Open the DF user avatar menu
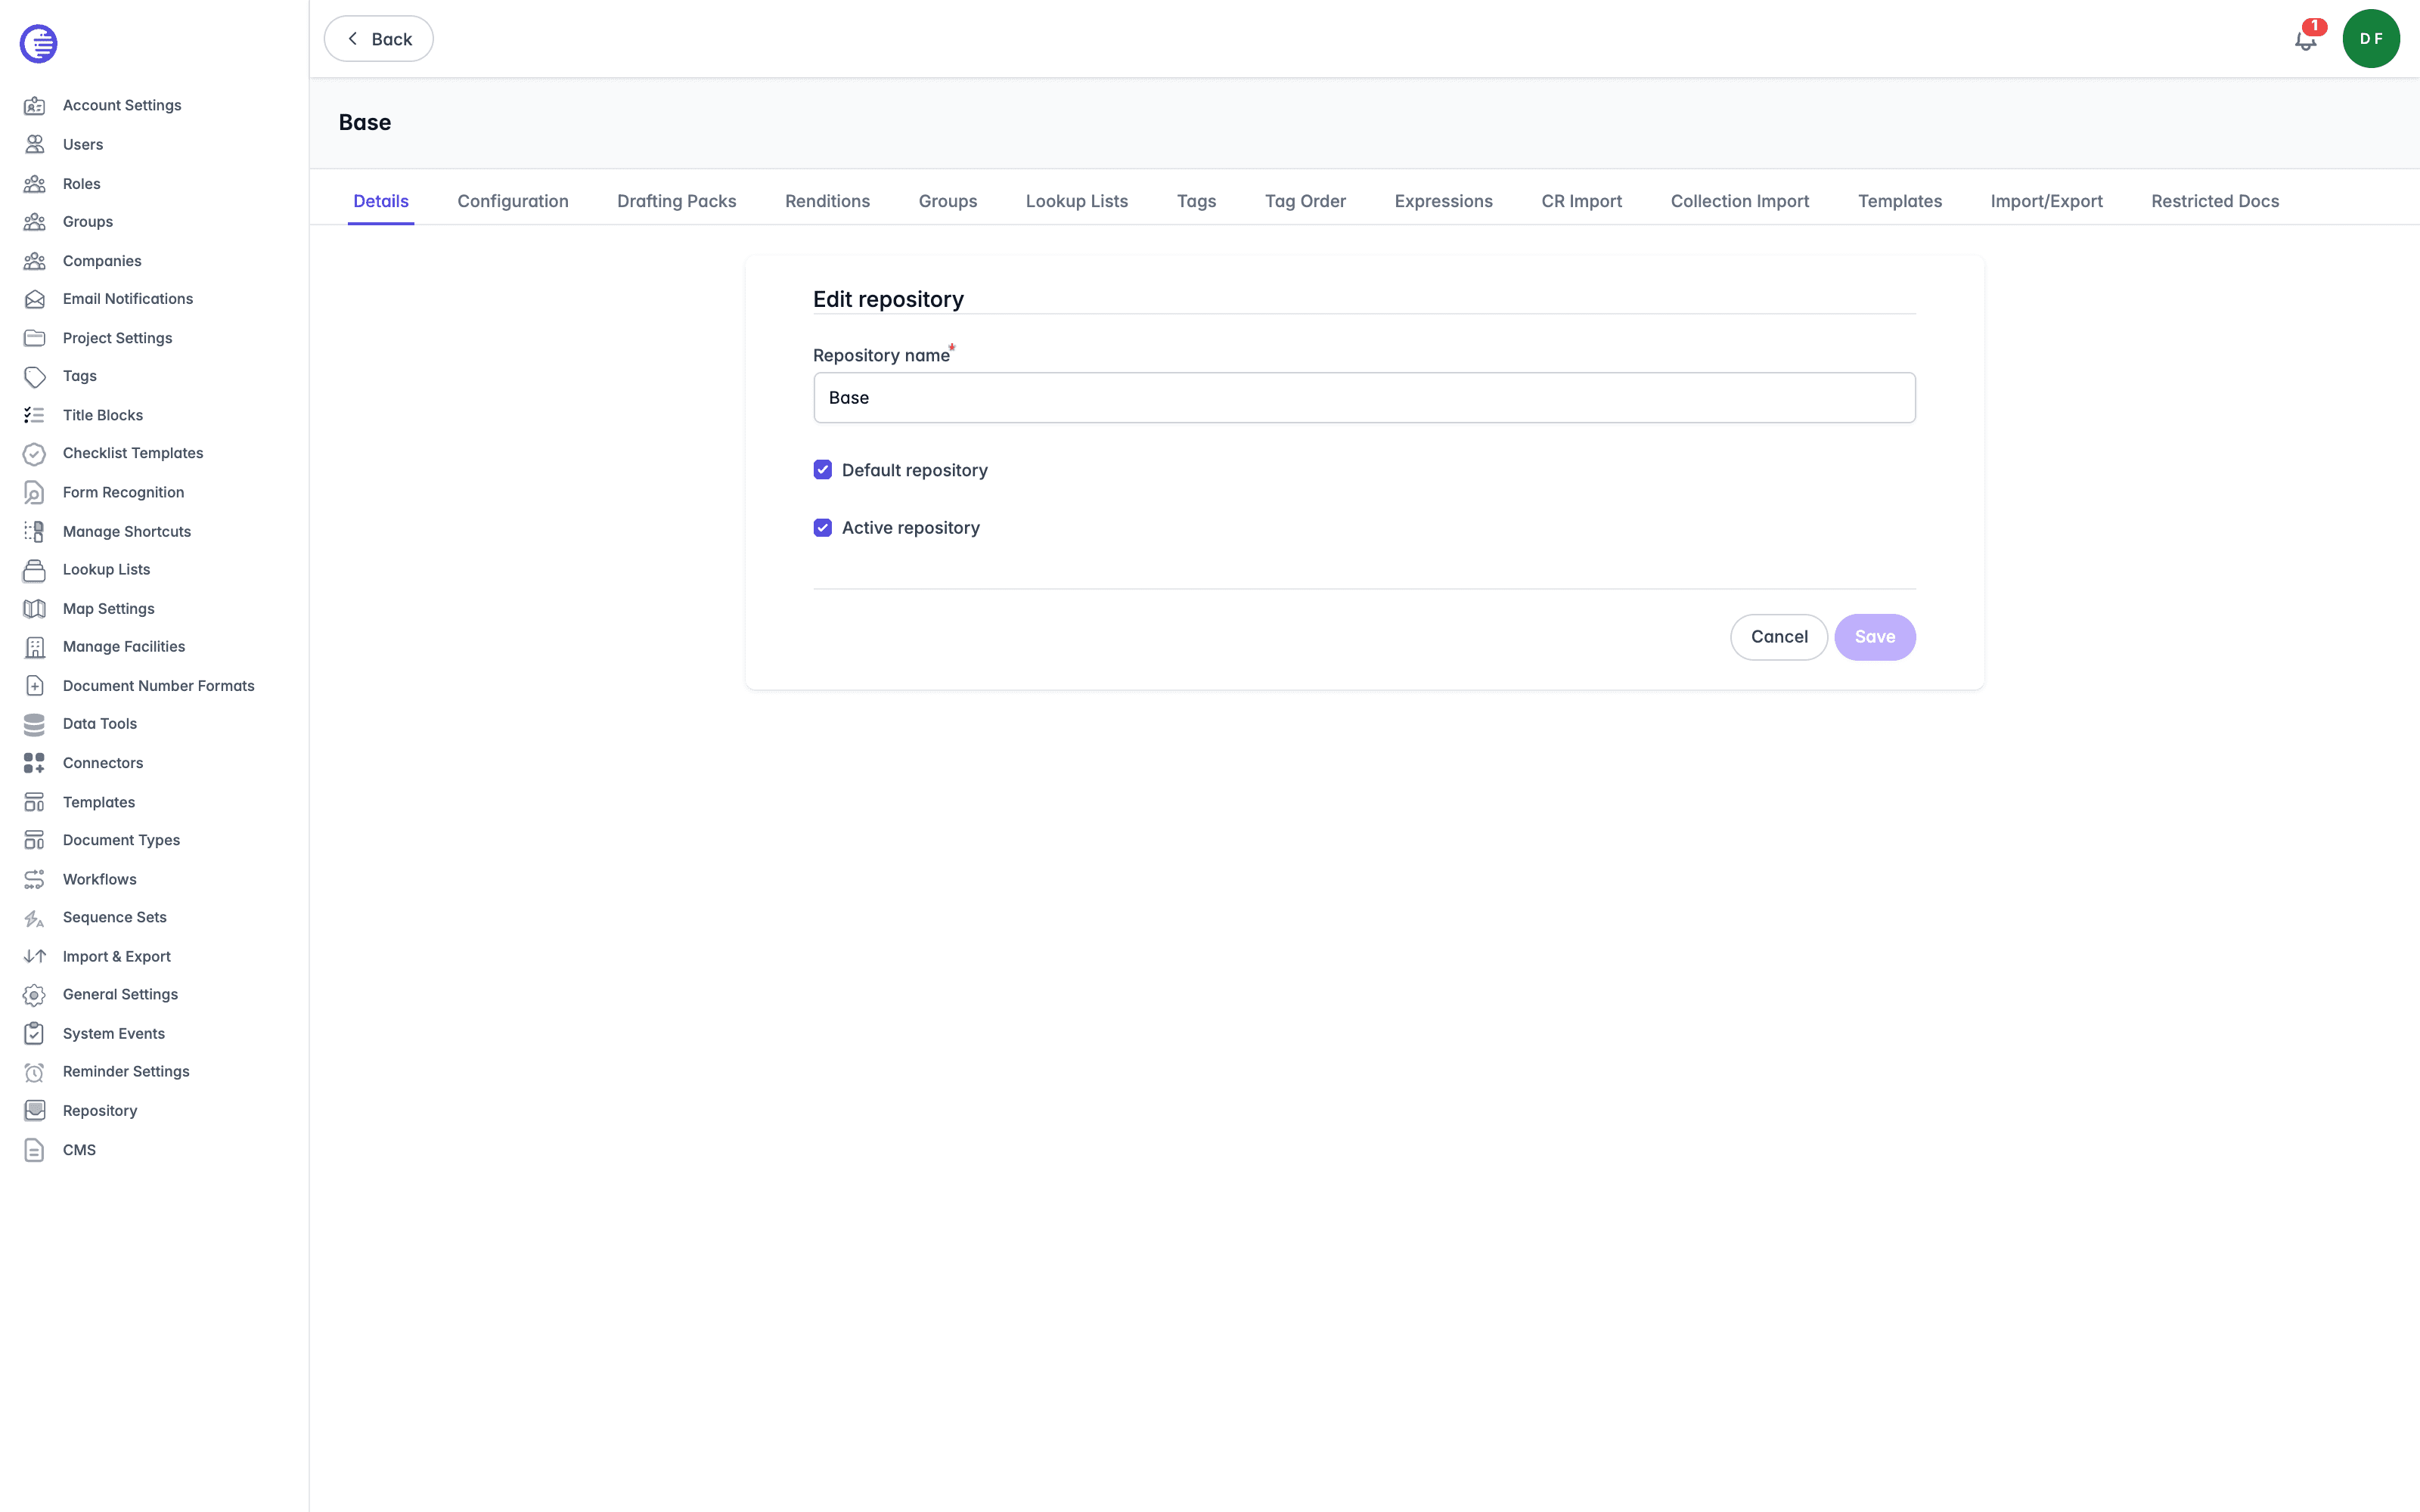 pyautogui.click(x=2371, y=39)
